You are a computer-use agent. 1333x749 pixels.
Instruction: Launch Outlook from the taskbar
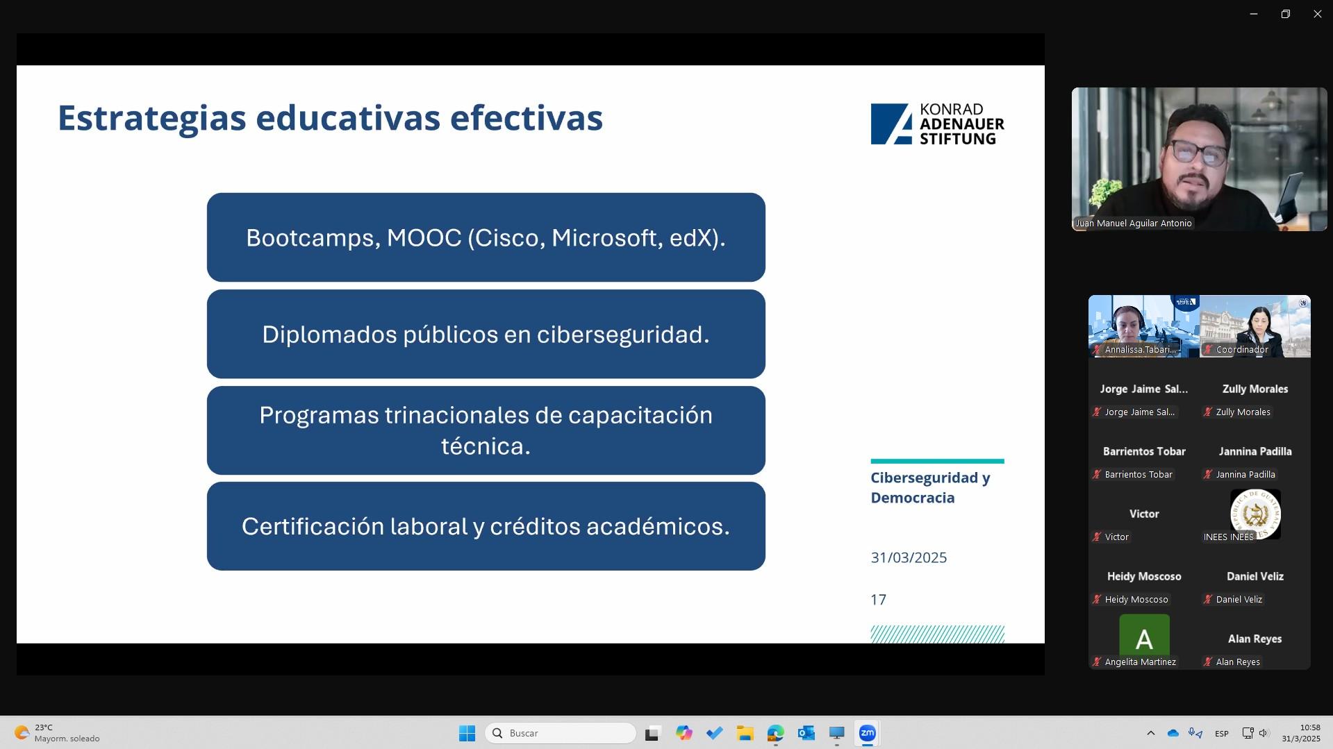(806, 733)
